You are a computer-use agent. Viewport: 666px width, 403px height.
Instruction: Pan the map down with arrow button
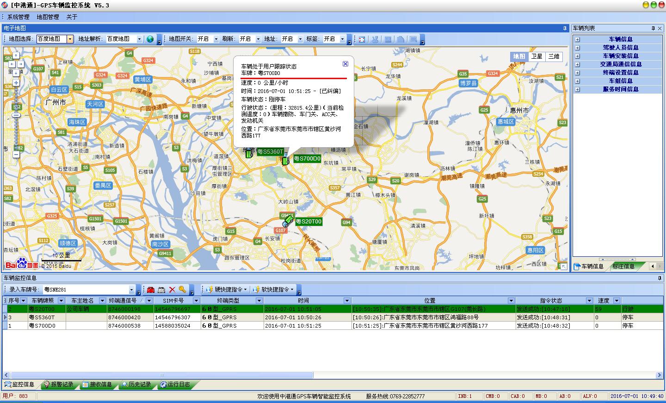[x=16, y=73]
